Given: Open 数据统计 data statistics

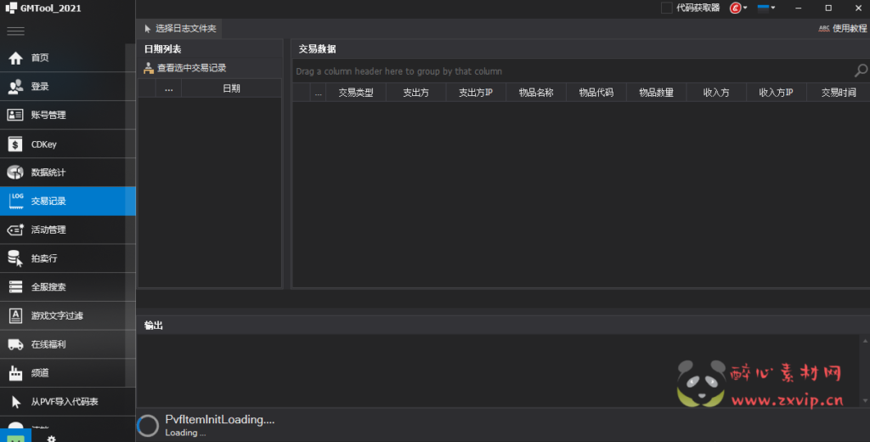Looking at the screenshot, I should pyautogui.click(x=68, y=173).
